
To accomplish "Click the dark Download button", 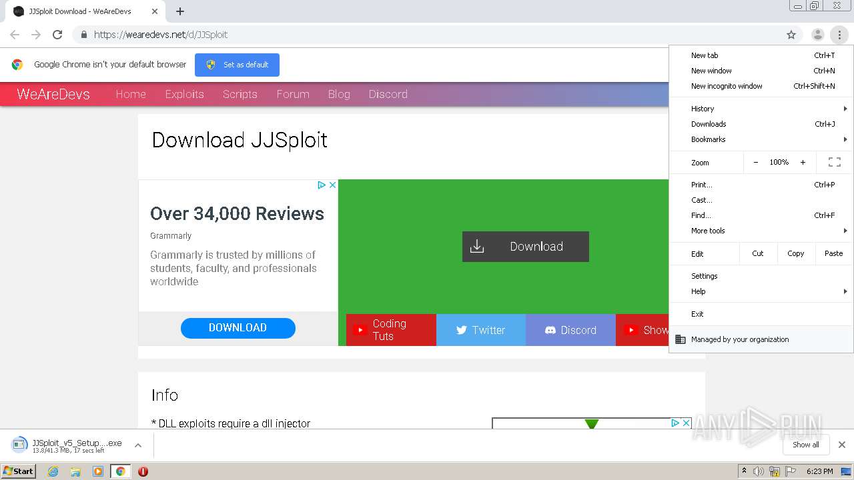I will point(526,247).
